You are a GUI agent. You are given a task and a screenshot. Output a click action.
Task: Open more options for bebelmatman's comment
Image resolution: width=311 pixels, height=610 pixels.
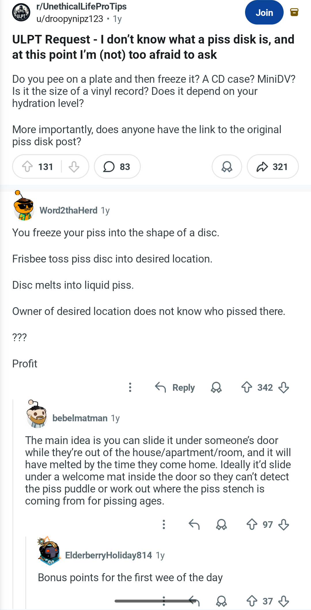(x=164, y=524)
